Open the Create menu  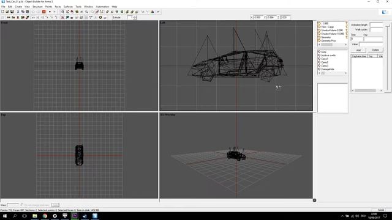(x=18, y=7)
